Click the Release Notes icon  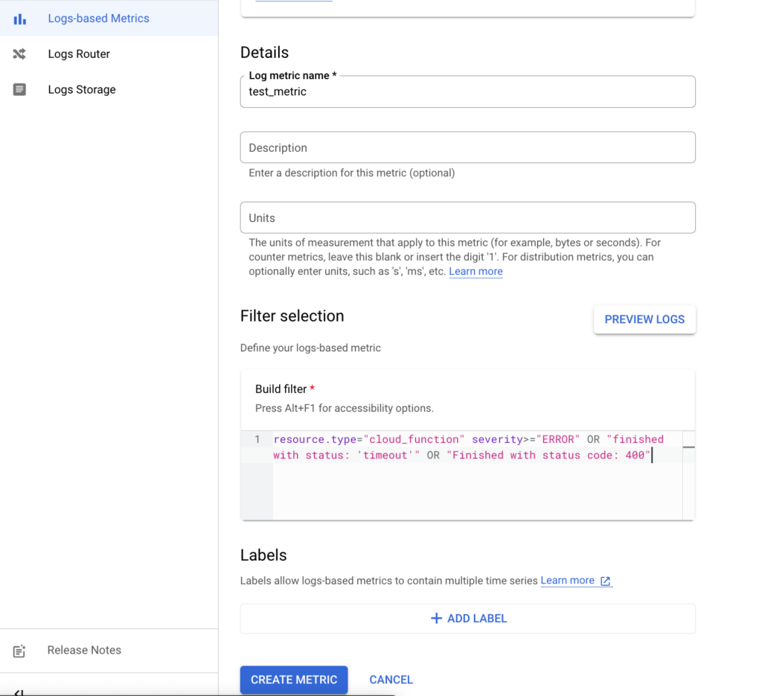tap(18, 650)
